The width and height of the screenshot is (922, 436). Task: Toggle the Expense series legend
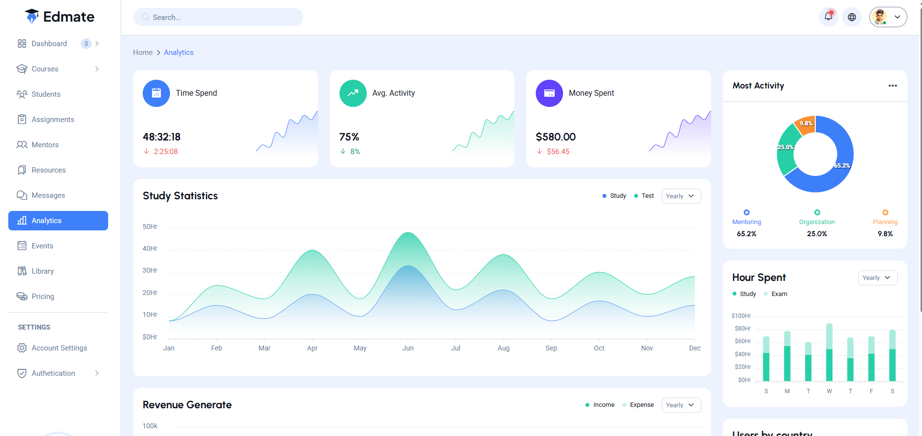[x=638, y=405]
